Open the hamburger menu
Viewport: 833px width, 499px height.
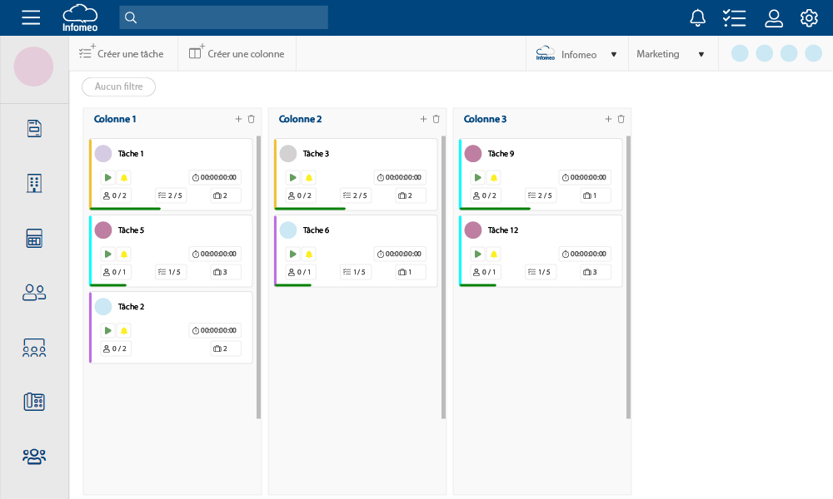[31, 17]
